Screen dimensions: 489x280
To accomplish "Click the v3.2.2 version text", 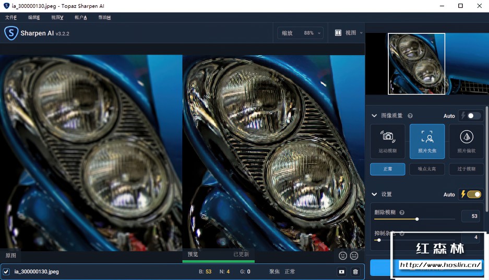I will point(63,34).
